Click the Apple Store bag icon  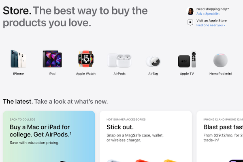coord(190,23)
